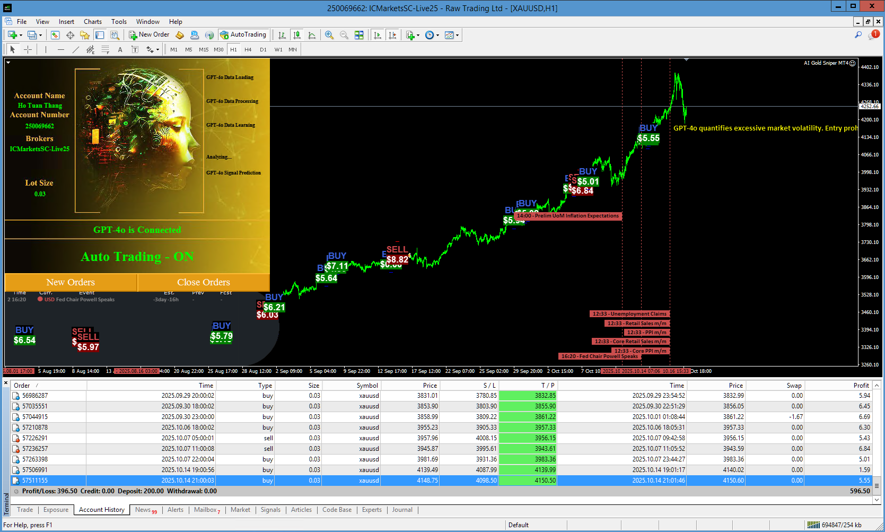Select the Text Label tool
The height and width of the screenshot is (532, 885).
(135, 49)
